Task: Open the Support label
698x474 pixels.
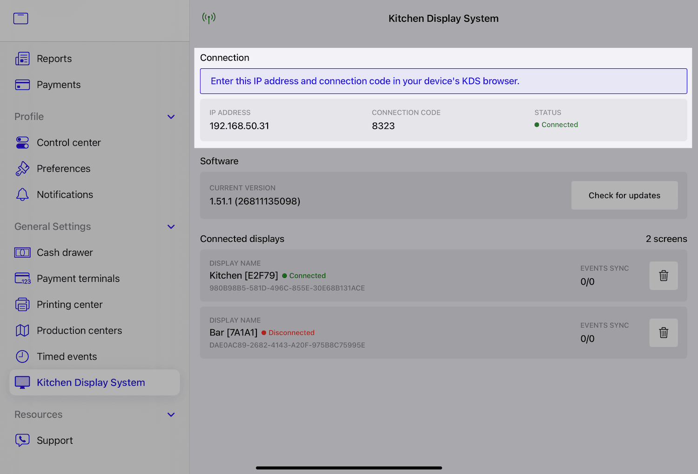Action: pos(55,441)
